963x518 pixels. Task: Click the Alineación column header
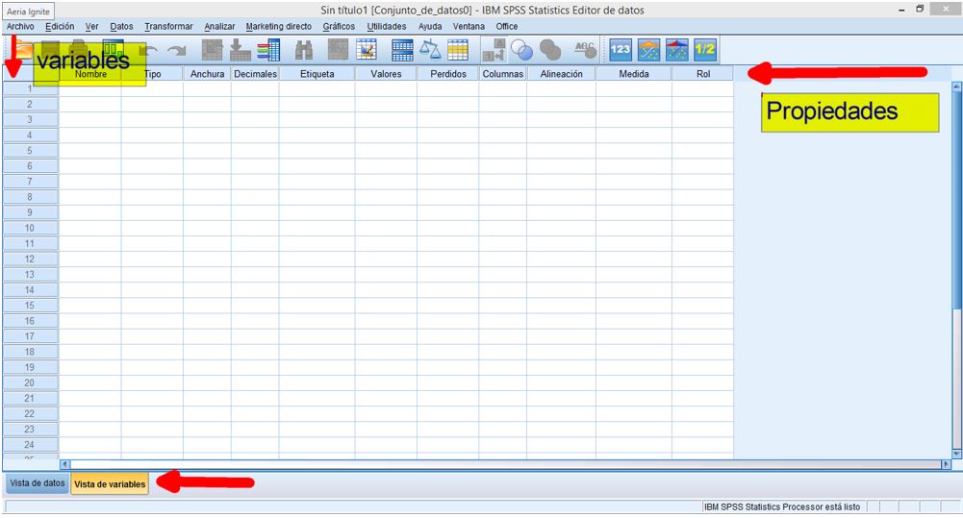561,74
